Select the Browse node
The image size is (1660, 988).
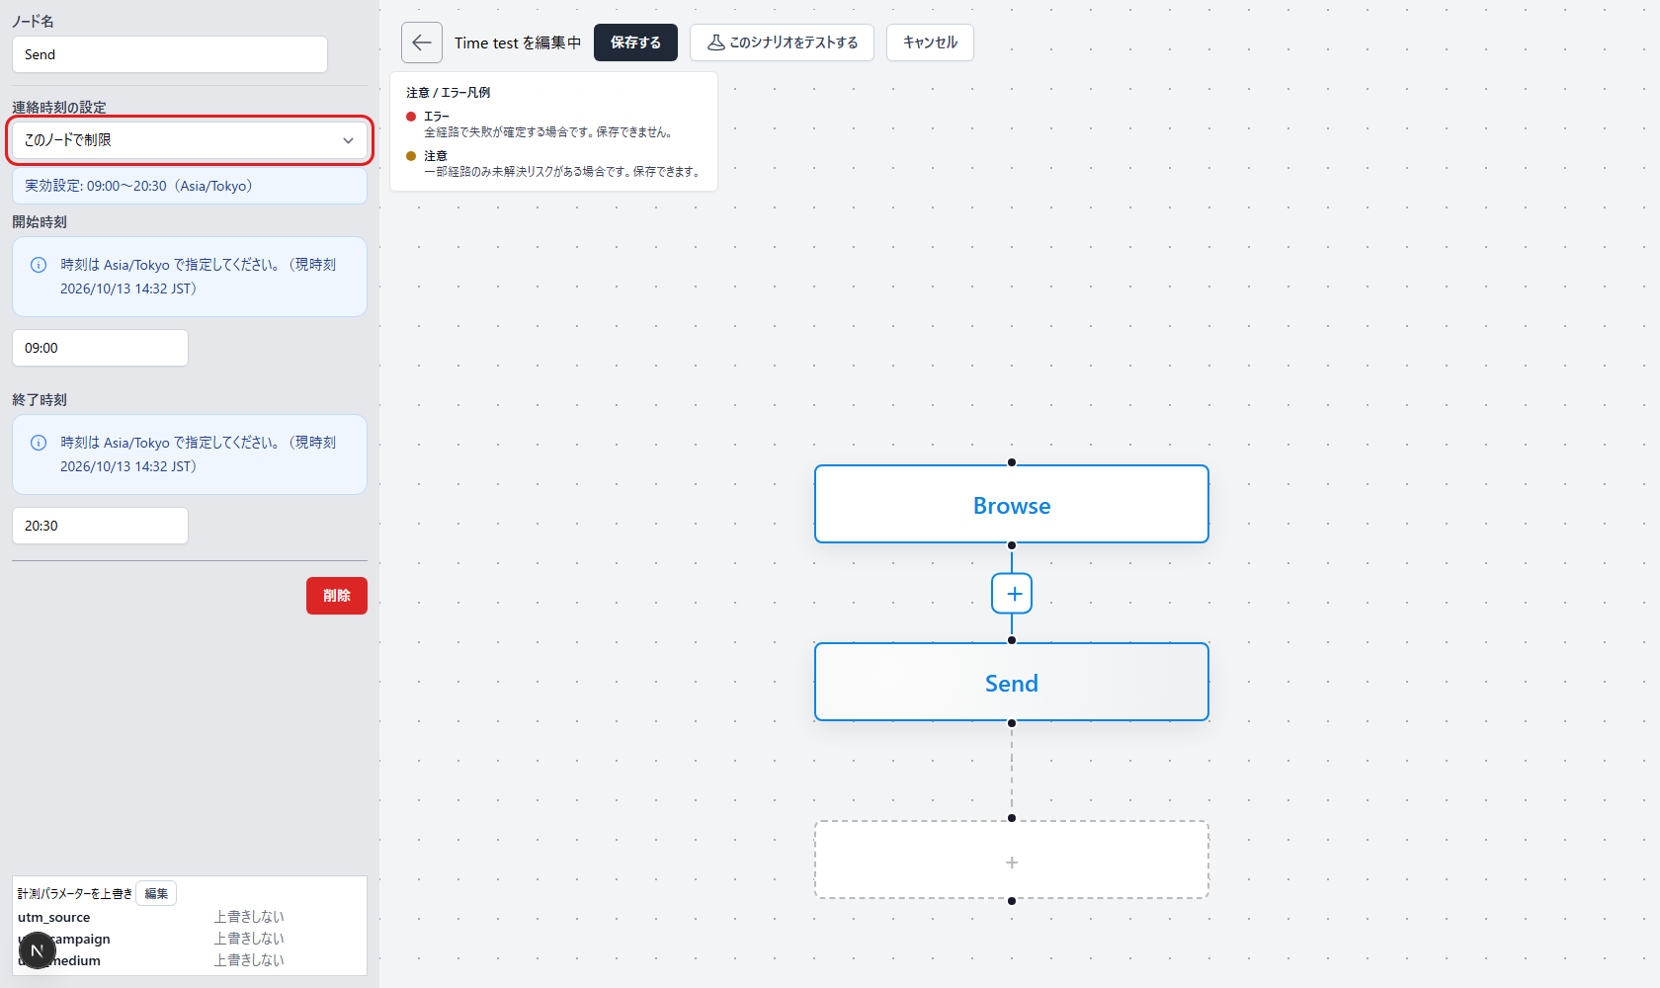pyautogui.click(x=1012, y=504)
